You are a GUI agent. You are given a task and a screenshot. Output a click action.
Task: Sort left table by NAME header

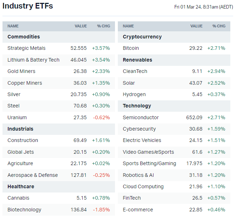(13, 26)
